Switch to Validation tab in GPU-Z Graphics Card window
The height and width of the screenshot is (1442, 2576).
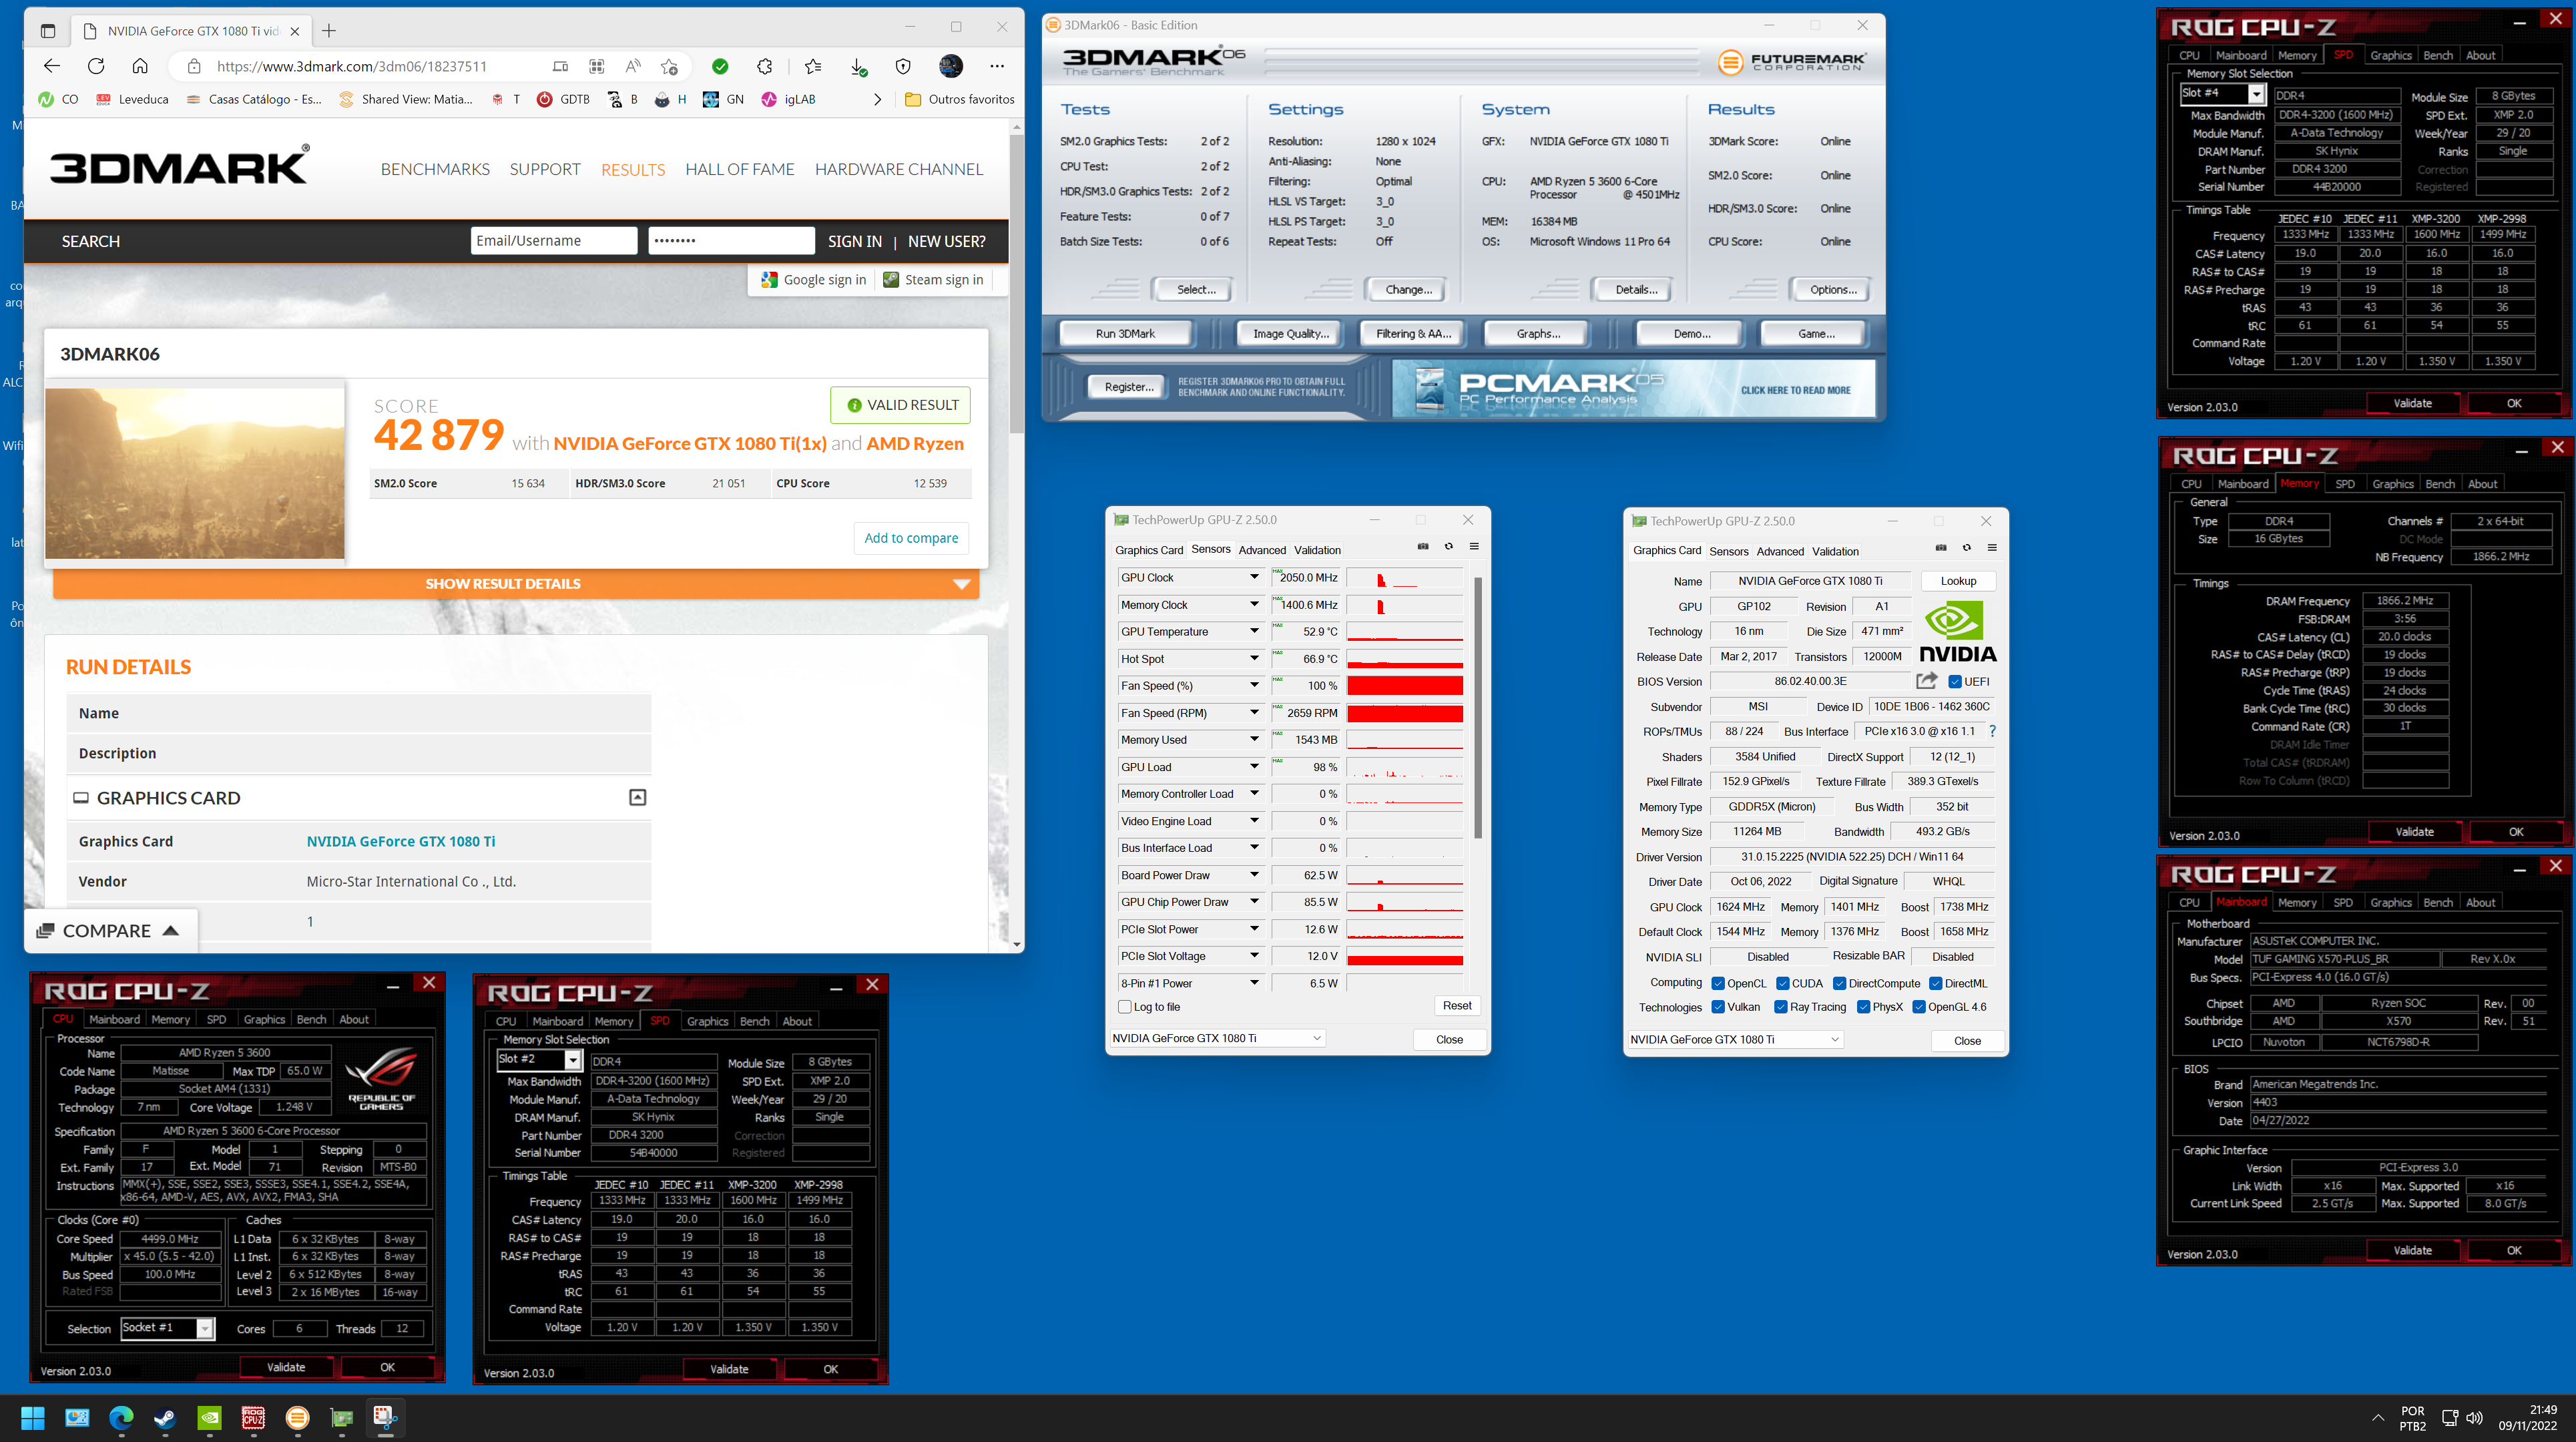[x=1836, y=551]
